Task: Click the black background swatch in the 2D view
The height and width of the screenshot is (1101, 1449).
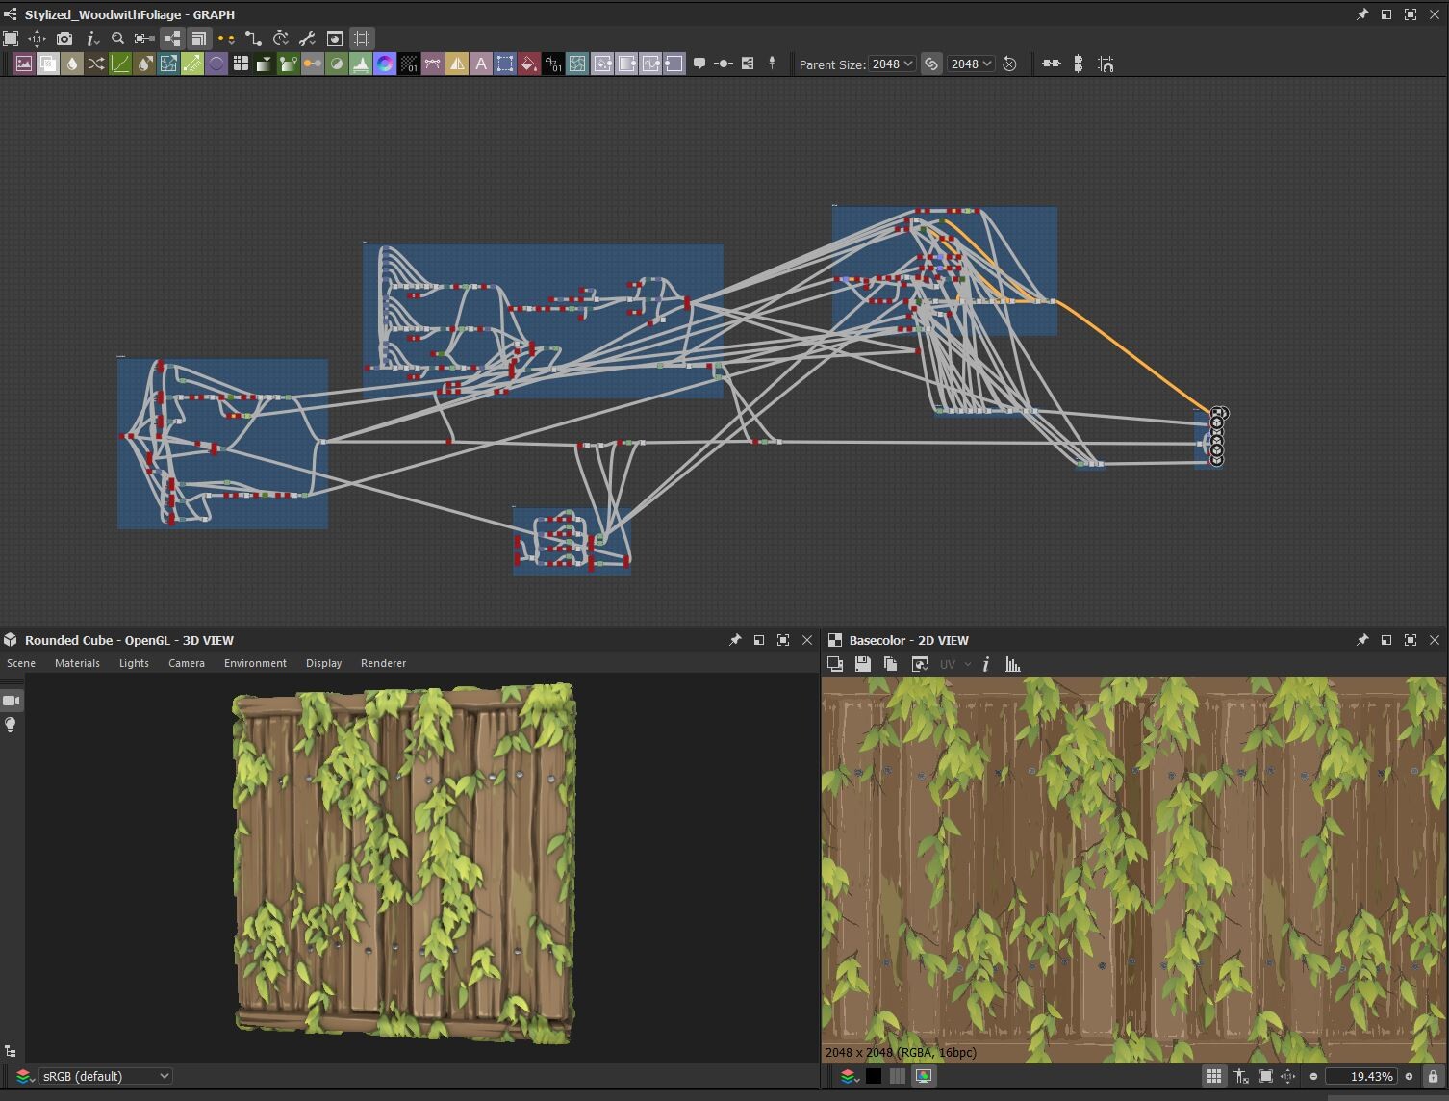Action: [x=873, y=1076]
